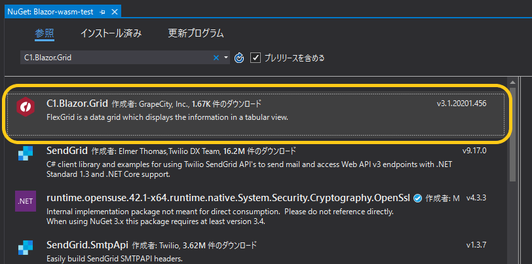
Task: Select the SendGrid package title
Action: pyautogui.click(x=67, y=150)
